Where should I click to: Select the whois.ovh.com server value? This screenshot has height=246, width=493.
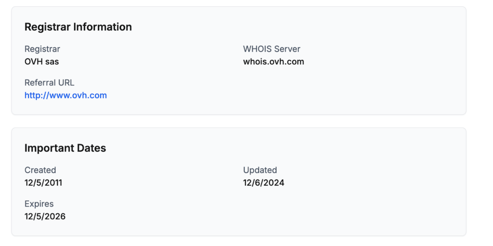tap(273, 62)
